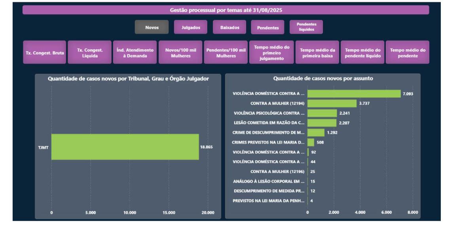Show Pendentes/100 mil Mulheres metric
This screenshot has height=226, width=463.
click(x=226, y=52)
